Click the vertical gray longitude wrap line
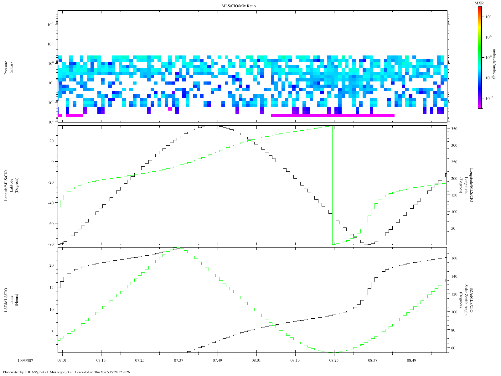Viewport: 501px width, 376px height. click(332, 188)
